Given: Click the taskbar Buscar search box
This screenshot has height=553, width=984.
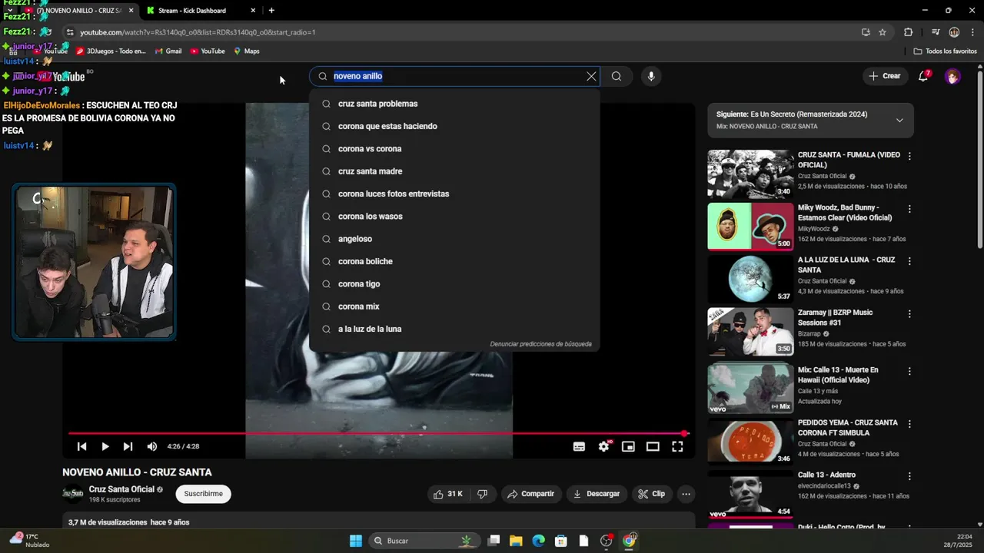Looking at the screenshot, I should pos(424,541).
